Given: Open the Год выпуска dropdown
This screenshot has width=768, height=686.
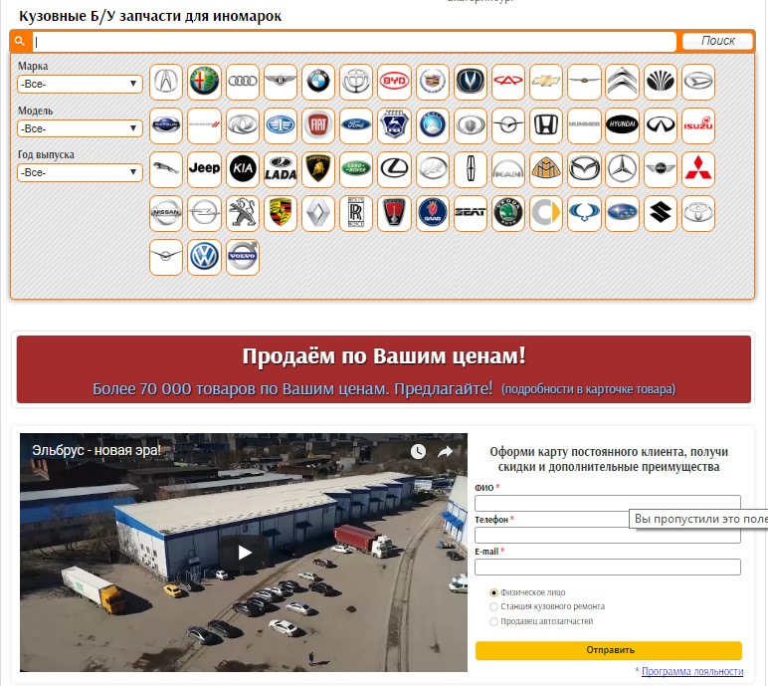Looking at the screenshot, I should 80,172.
